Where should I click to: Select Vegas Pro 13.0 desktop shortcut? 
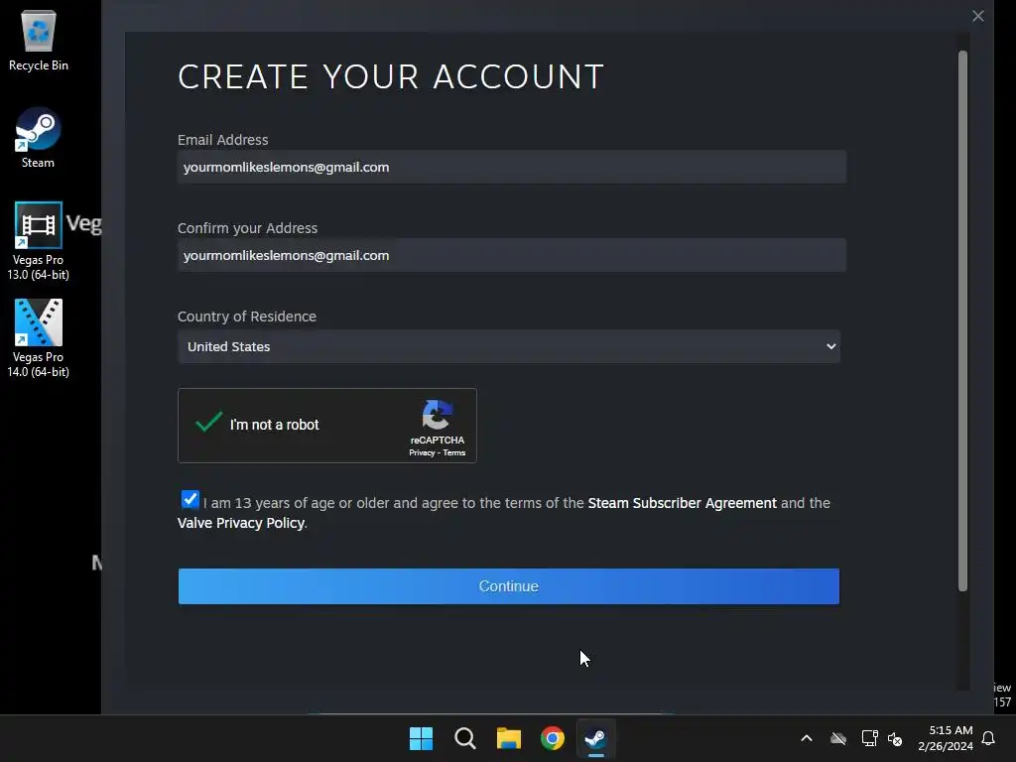(x=39, y=241)
